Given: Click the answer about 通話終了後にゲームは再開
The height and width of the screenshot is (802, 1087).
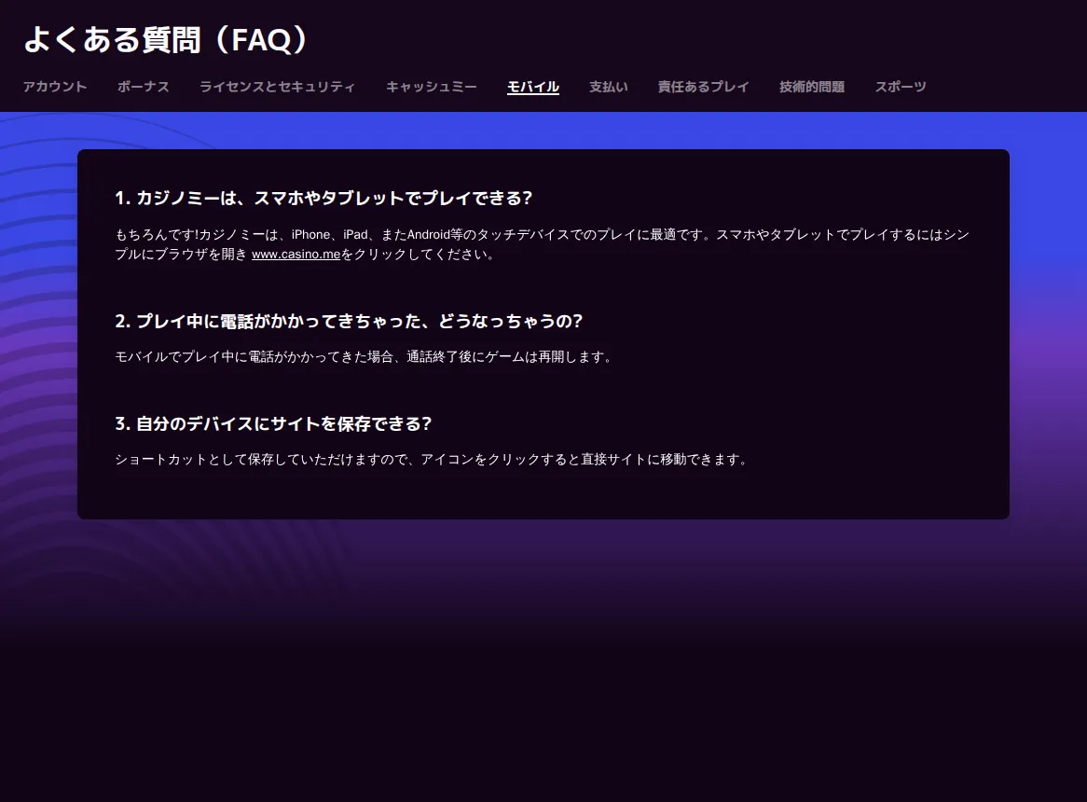Looking at the screenshot, I should click(x=364, y=357).
